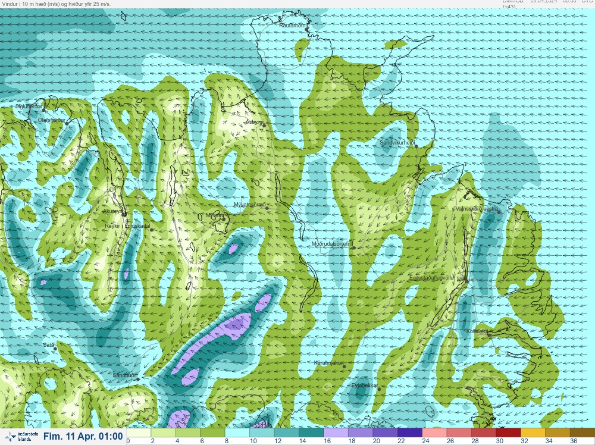Pick the 6–8 m/s green legend swatch
Screen dimensions: 595x445
212,433
